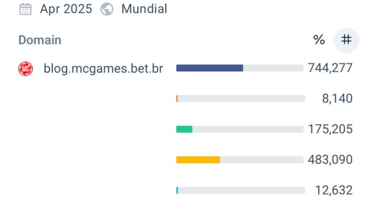Click the green bar segment
This screenshot has width=387, height=208.
click(x=184, y=129)
